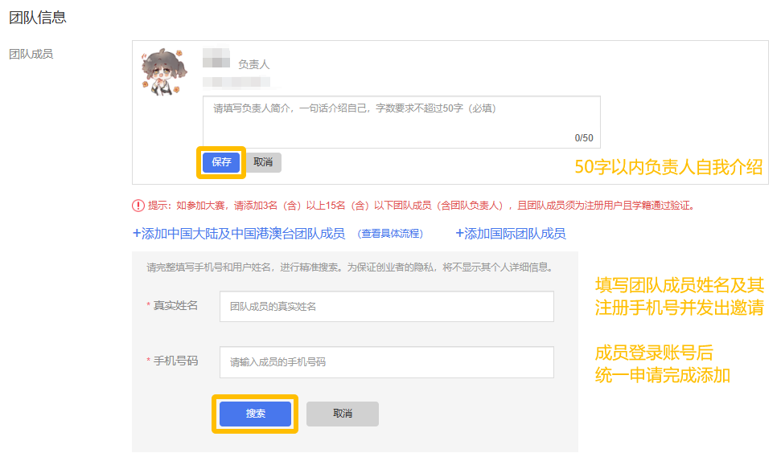Click the 团队信息 section heading

[x=37, y=17]
